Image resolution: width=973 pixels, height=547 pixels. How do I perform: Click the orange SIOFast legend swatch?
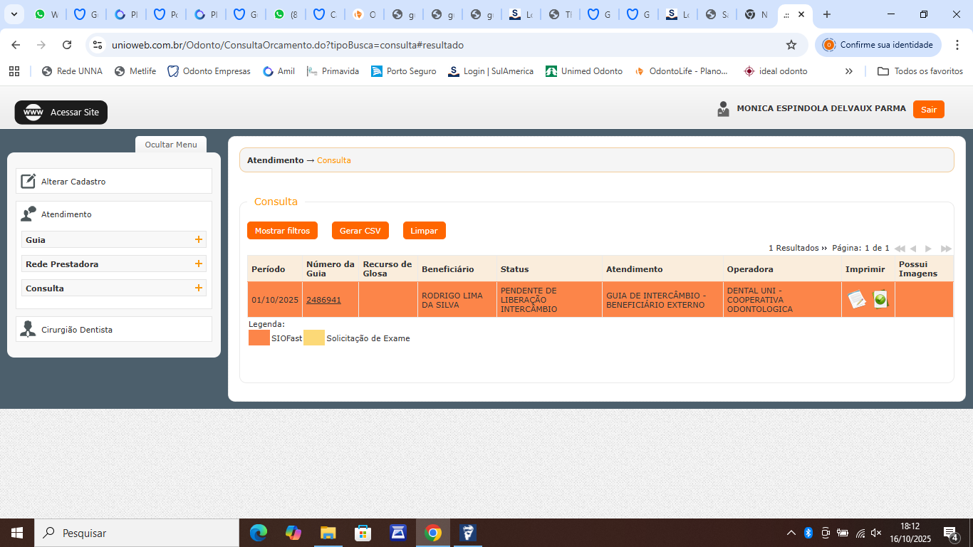coord(259,338)
